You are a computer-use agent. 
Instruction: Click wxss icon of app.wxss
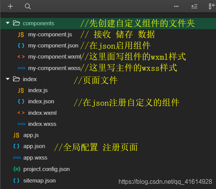click(17, 158)
